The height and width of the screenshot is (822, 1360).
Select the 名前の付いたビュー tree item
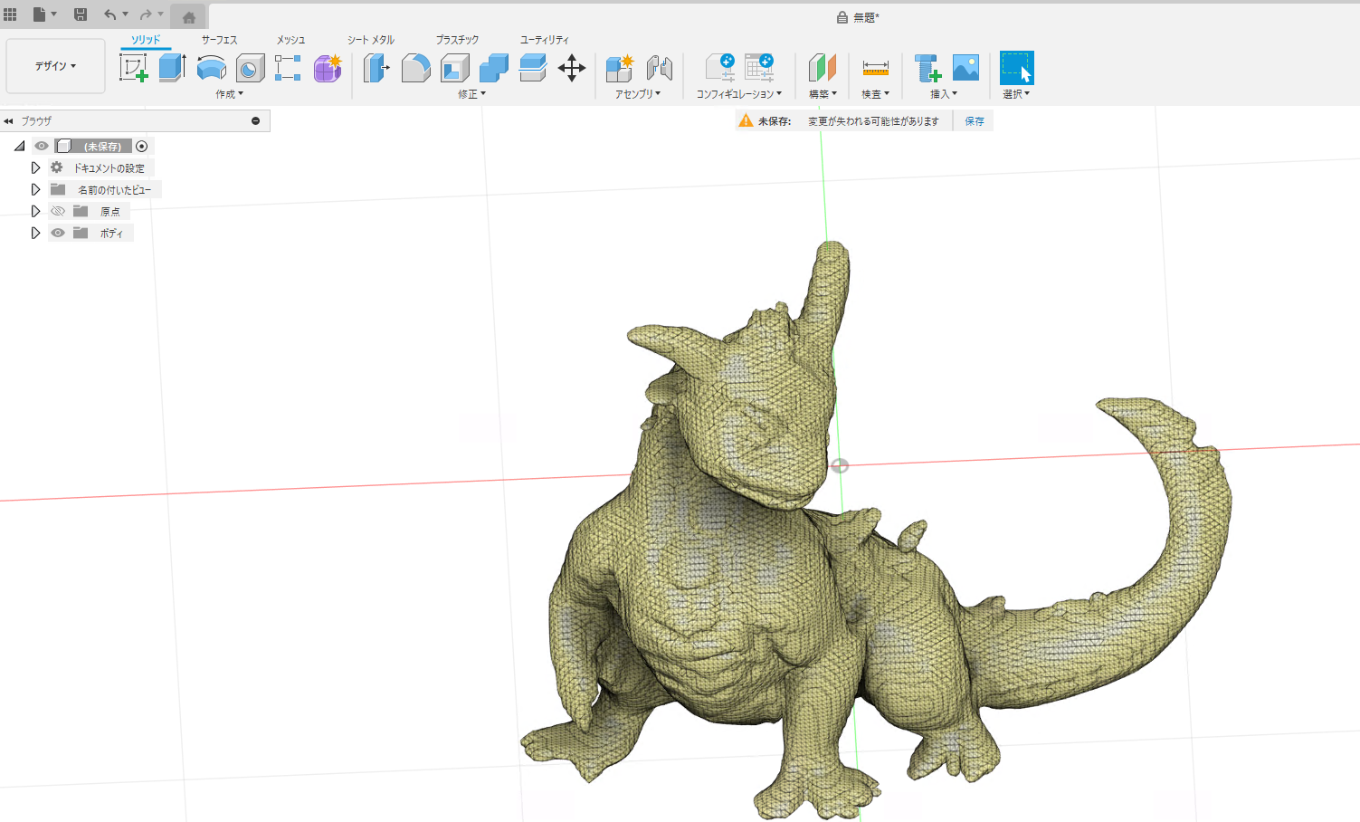pos(114,189)
